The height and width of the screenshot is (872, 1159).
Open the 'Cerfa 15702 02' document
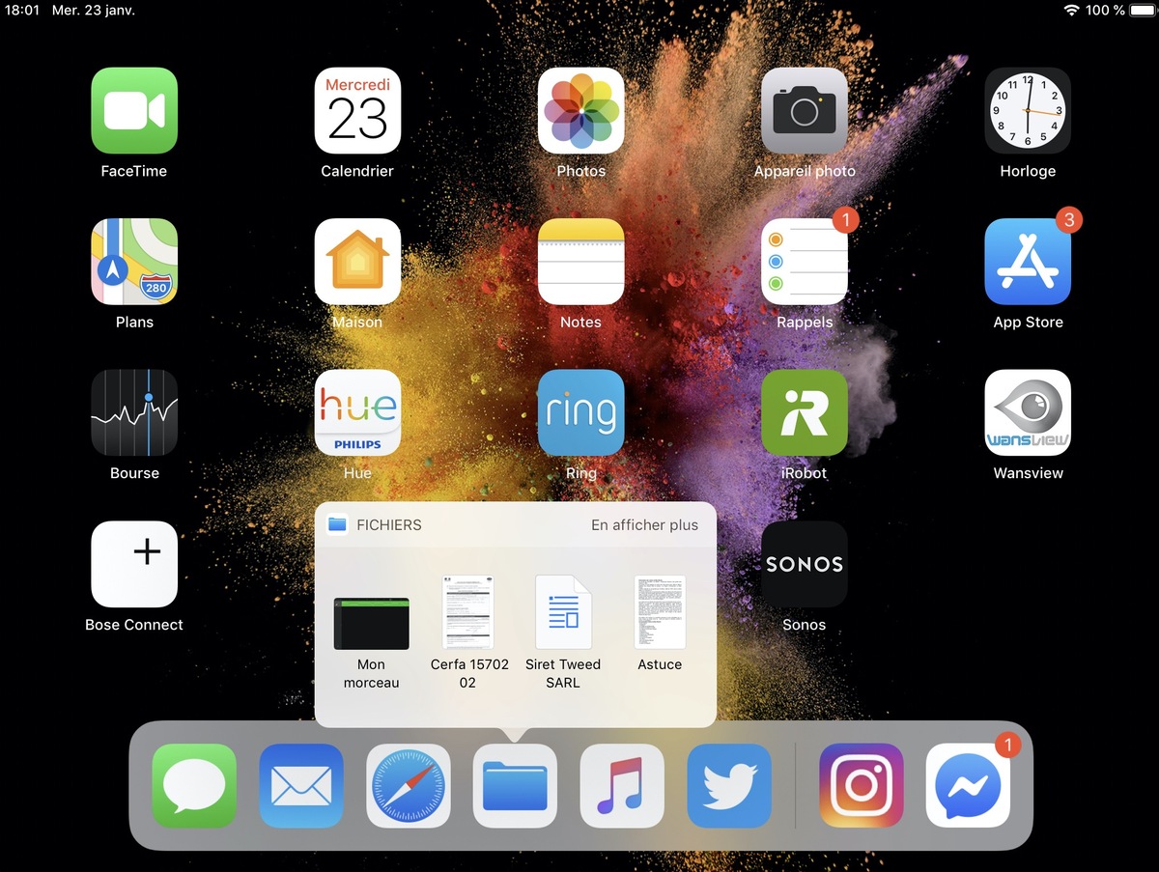(x=467, y=612)
